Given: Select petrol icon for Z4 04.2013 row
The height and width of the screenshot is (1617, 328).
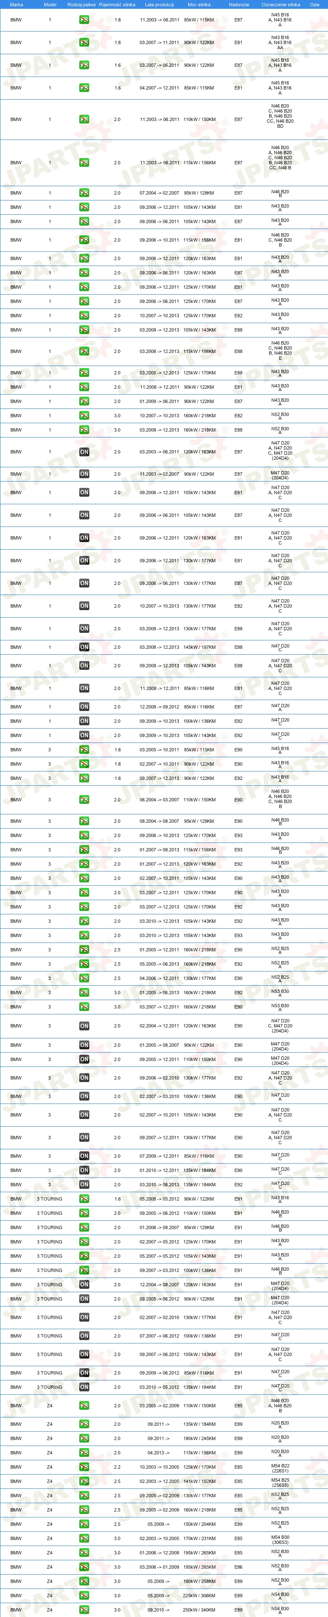Looking at the screenshot, I should [x=84, y=1453].
